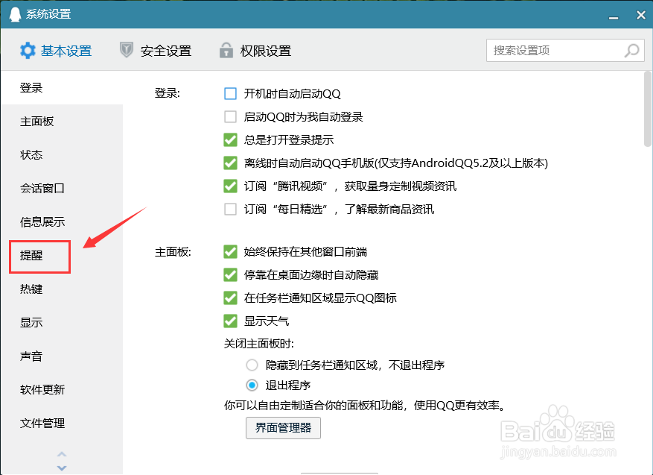The height and width of the screenshot is (475, 653).
Task: Click the QQ penguin logo in title bar
Action: pyautogui.click(x=15, y=14)
